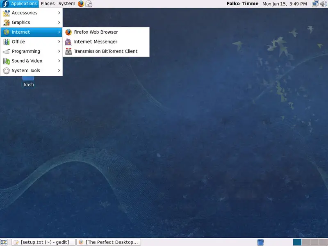
Task: Open the volume speaker tray icon
Action: click(x=323, y=4)
